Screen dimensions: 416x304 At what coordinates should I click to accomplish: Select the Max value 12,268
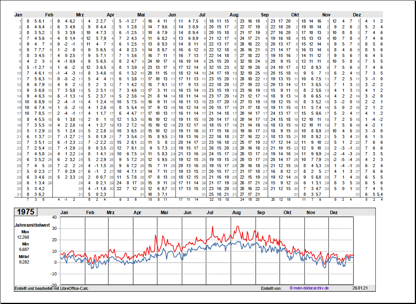tap(23, 237)
